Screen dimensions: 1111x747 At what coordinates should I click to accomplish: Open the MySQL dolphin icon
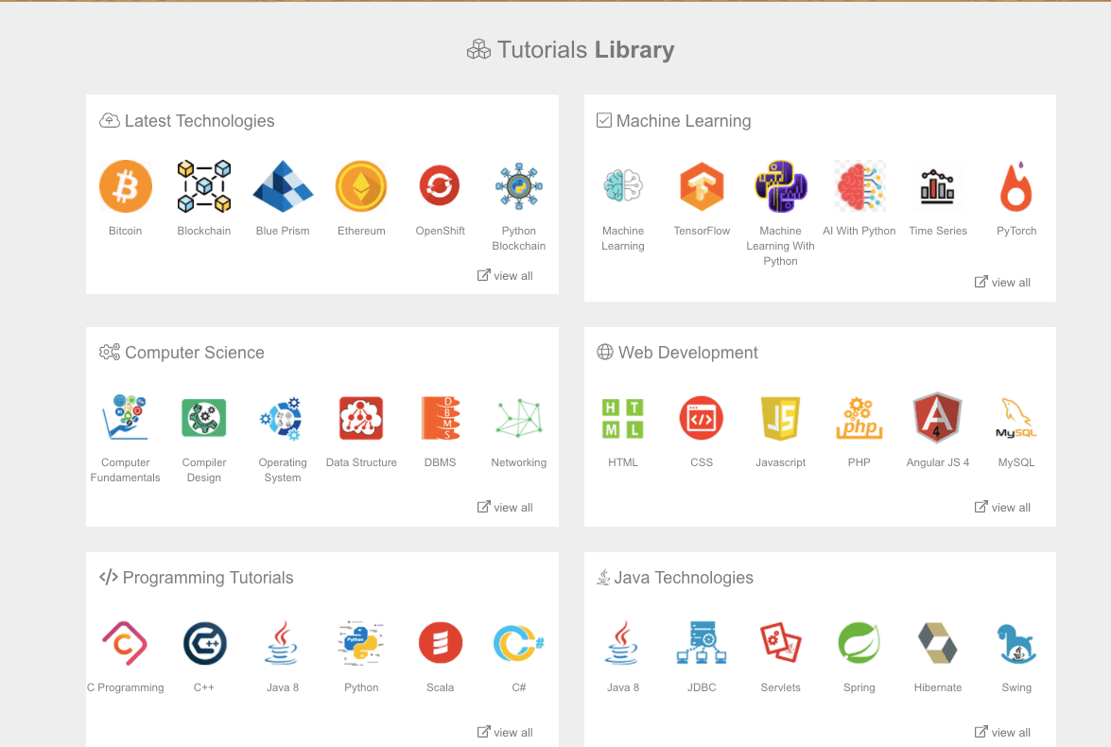[x=1016, y=418]
